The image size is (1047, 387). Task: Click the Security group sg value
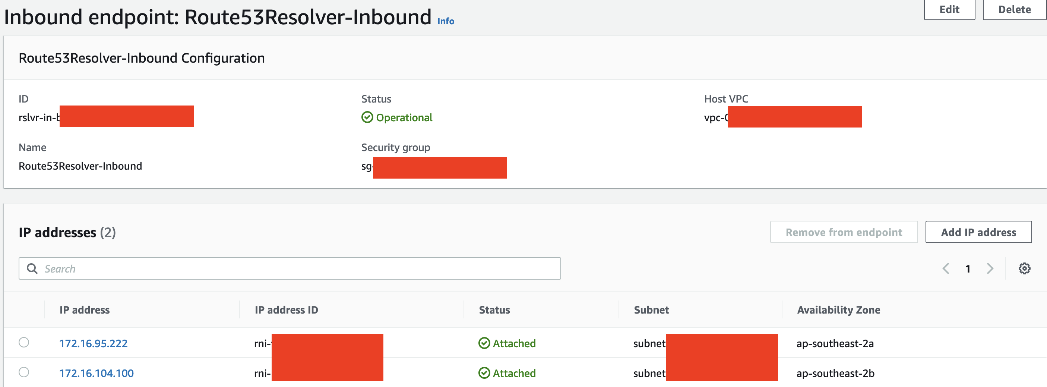(367, 167)
